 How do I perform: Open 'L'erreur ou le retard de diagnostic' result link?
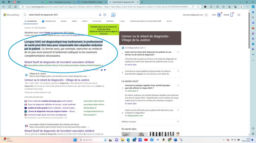click(x=57, y=80)
